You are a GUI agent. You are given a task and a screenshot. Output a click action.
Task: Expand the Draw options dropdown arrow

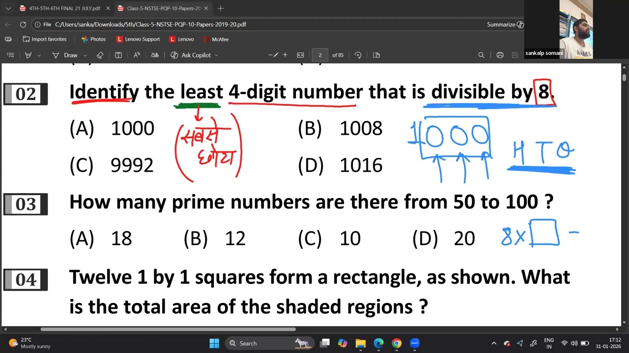(85, 55)
